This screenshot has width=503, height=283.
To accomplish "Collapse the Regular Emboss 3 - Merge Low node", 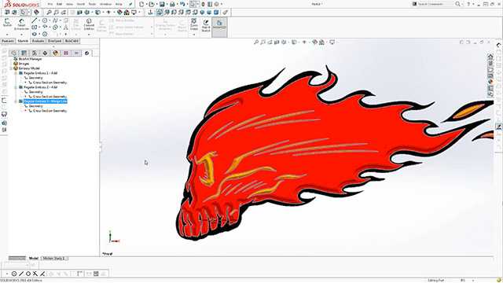I will click(16, 101).
